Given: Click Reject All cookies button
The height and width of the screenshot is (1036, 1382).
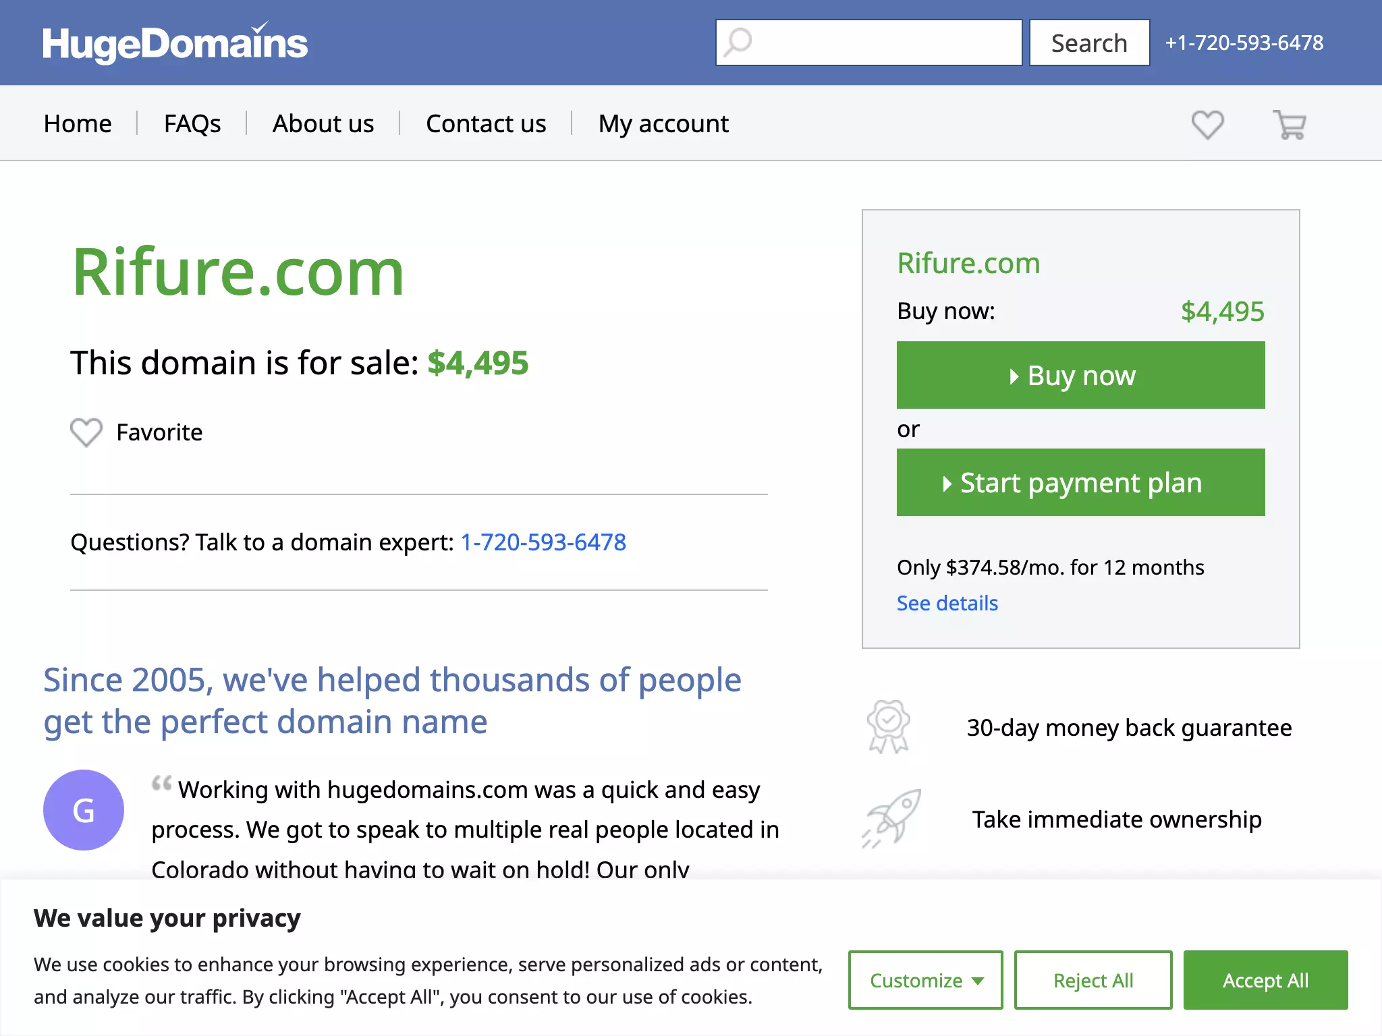Looking at the screenshot, I should [1093, 980].
